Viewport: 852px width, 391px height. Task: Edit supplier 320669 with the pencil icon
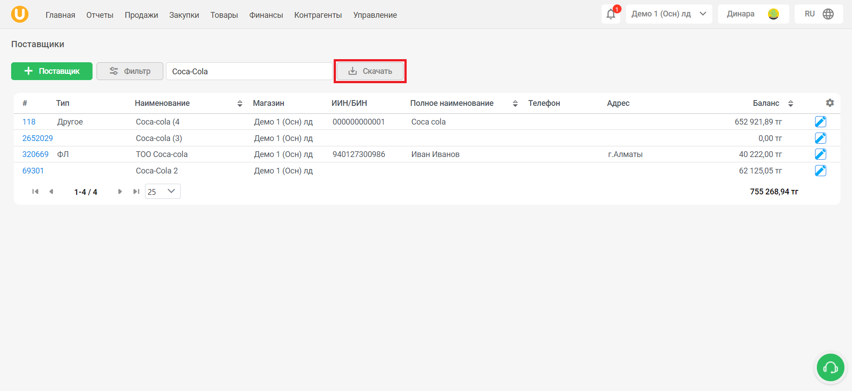coord(820,154)
